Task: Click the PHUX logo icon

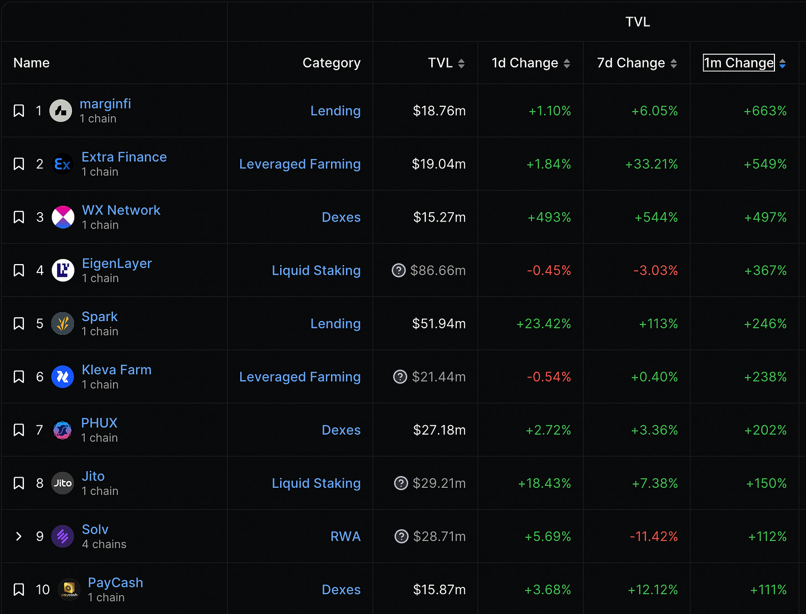Action: pos(62,430)
